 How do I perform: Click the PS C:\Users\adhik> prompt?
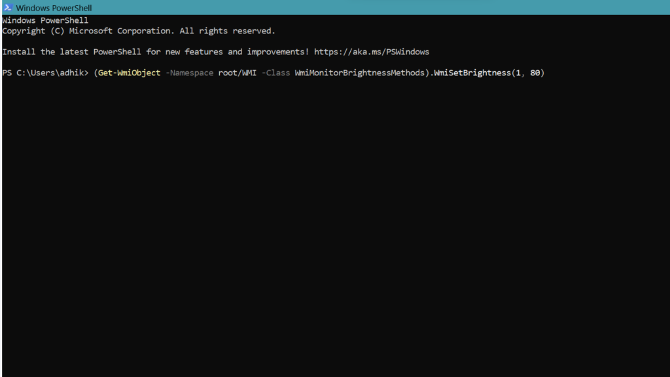point(45,73)
